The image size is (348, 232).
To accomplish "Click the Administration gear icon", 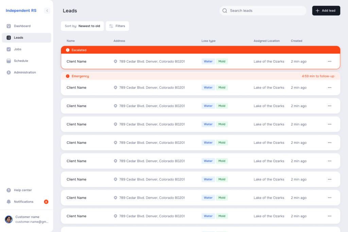I will tap(9, 72).
